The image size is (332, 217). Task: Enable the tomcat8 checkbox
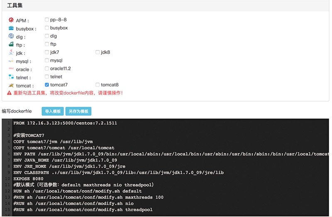point(98,85)
